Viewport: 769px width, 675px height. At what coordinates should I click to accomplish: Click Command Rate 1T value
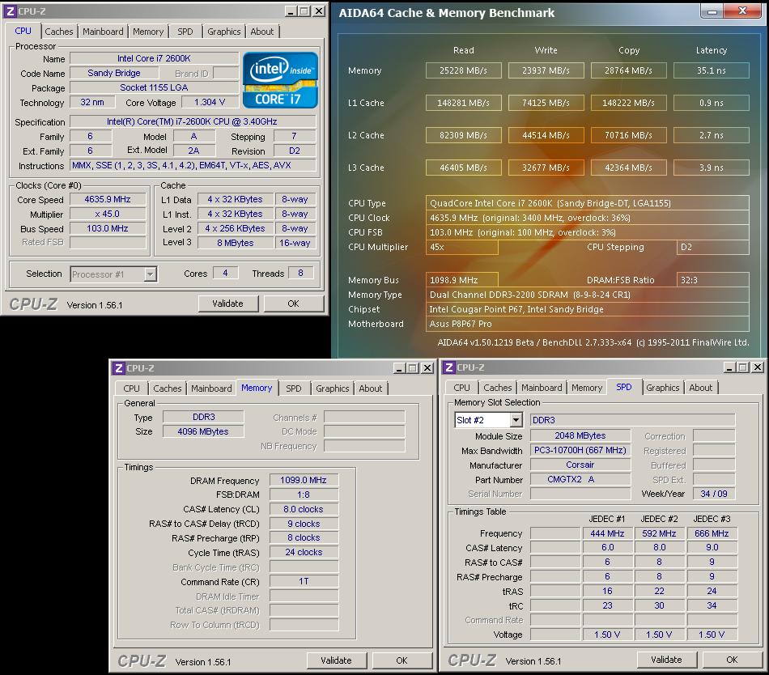304,581
